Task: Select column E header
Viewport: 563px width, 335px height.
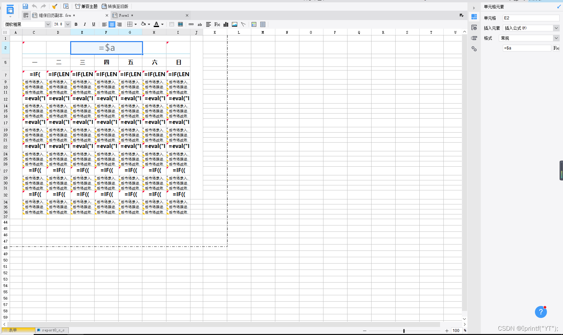Action: click(x=82, y=32)
